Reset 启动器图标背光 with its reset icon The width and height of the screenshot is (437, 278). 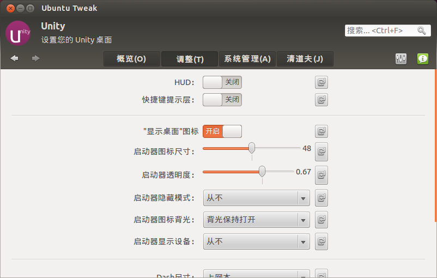pos(321,220)
